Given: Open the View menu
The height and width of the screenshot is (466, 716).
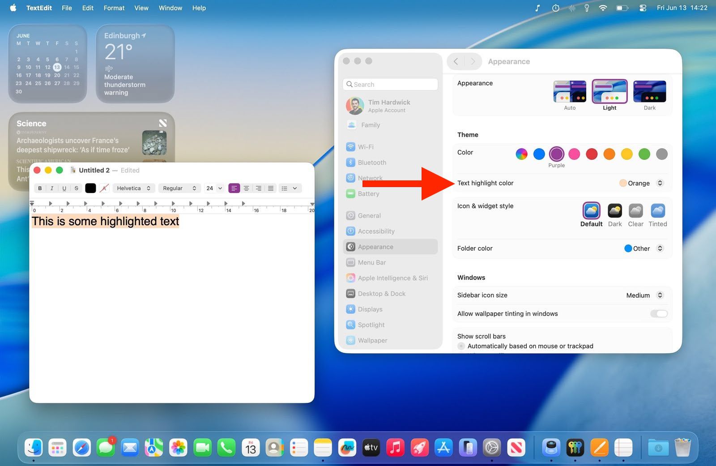Looking at the screenshot, I should 141,8.
